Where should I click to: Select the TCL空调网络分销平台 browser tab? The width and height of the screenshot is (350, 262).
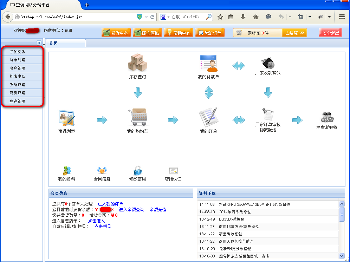pyautogui.click(x=43, y=5)
